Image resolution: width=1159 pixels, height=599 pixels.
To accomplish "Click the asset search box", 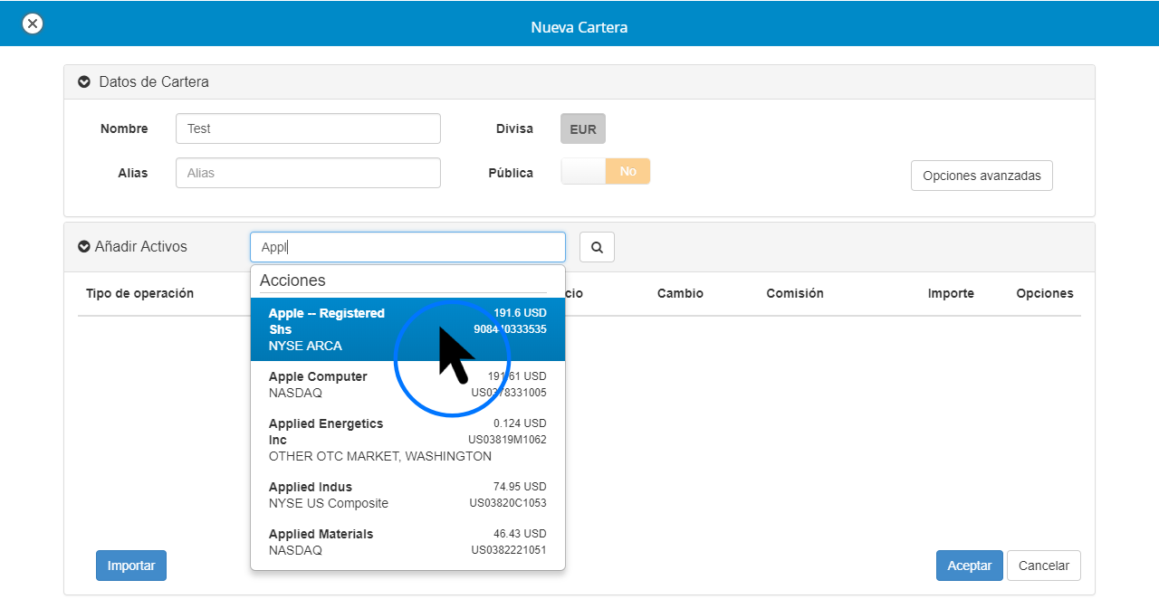I will point(407,247).
